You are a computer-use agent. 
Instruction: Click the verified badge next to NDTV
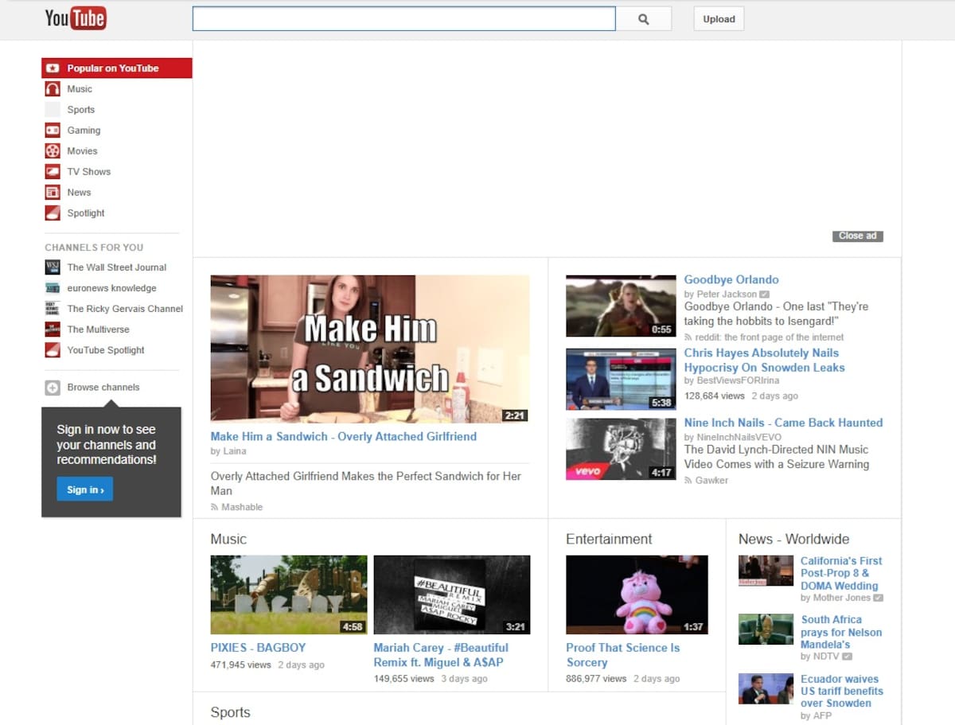click(x=848, y=657)
